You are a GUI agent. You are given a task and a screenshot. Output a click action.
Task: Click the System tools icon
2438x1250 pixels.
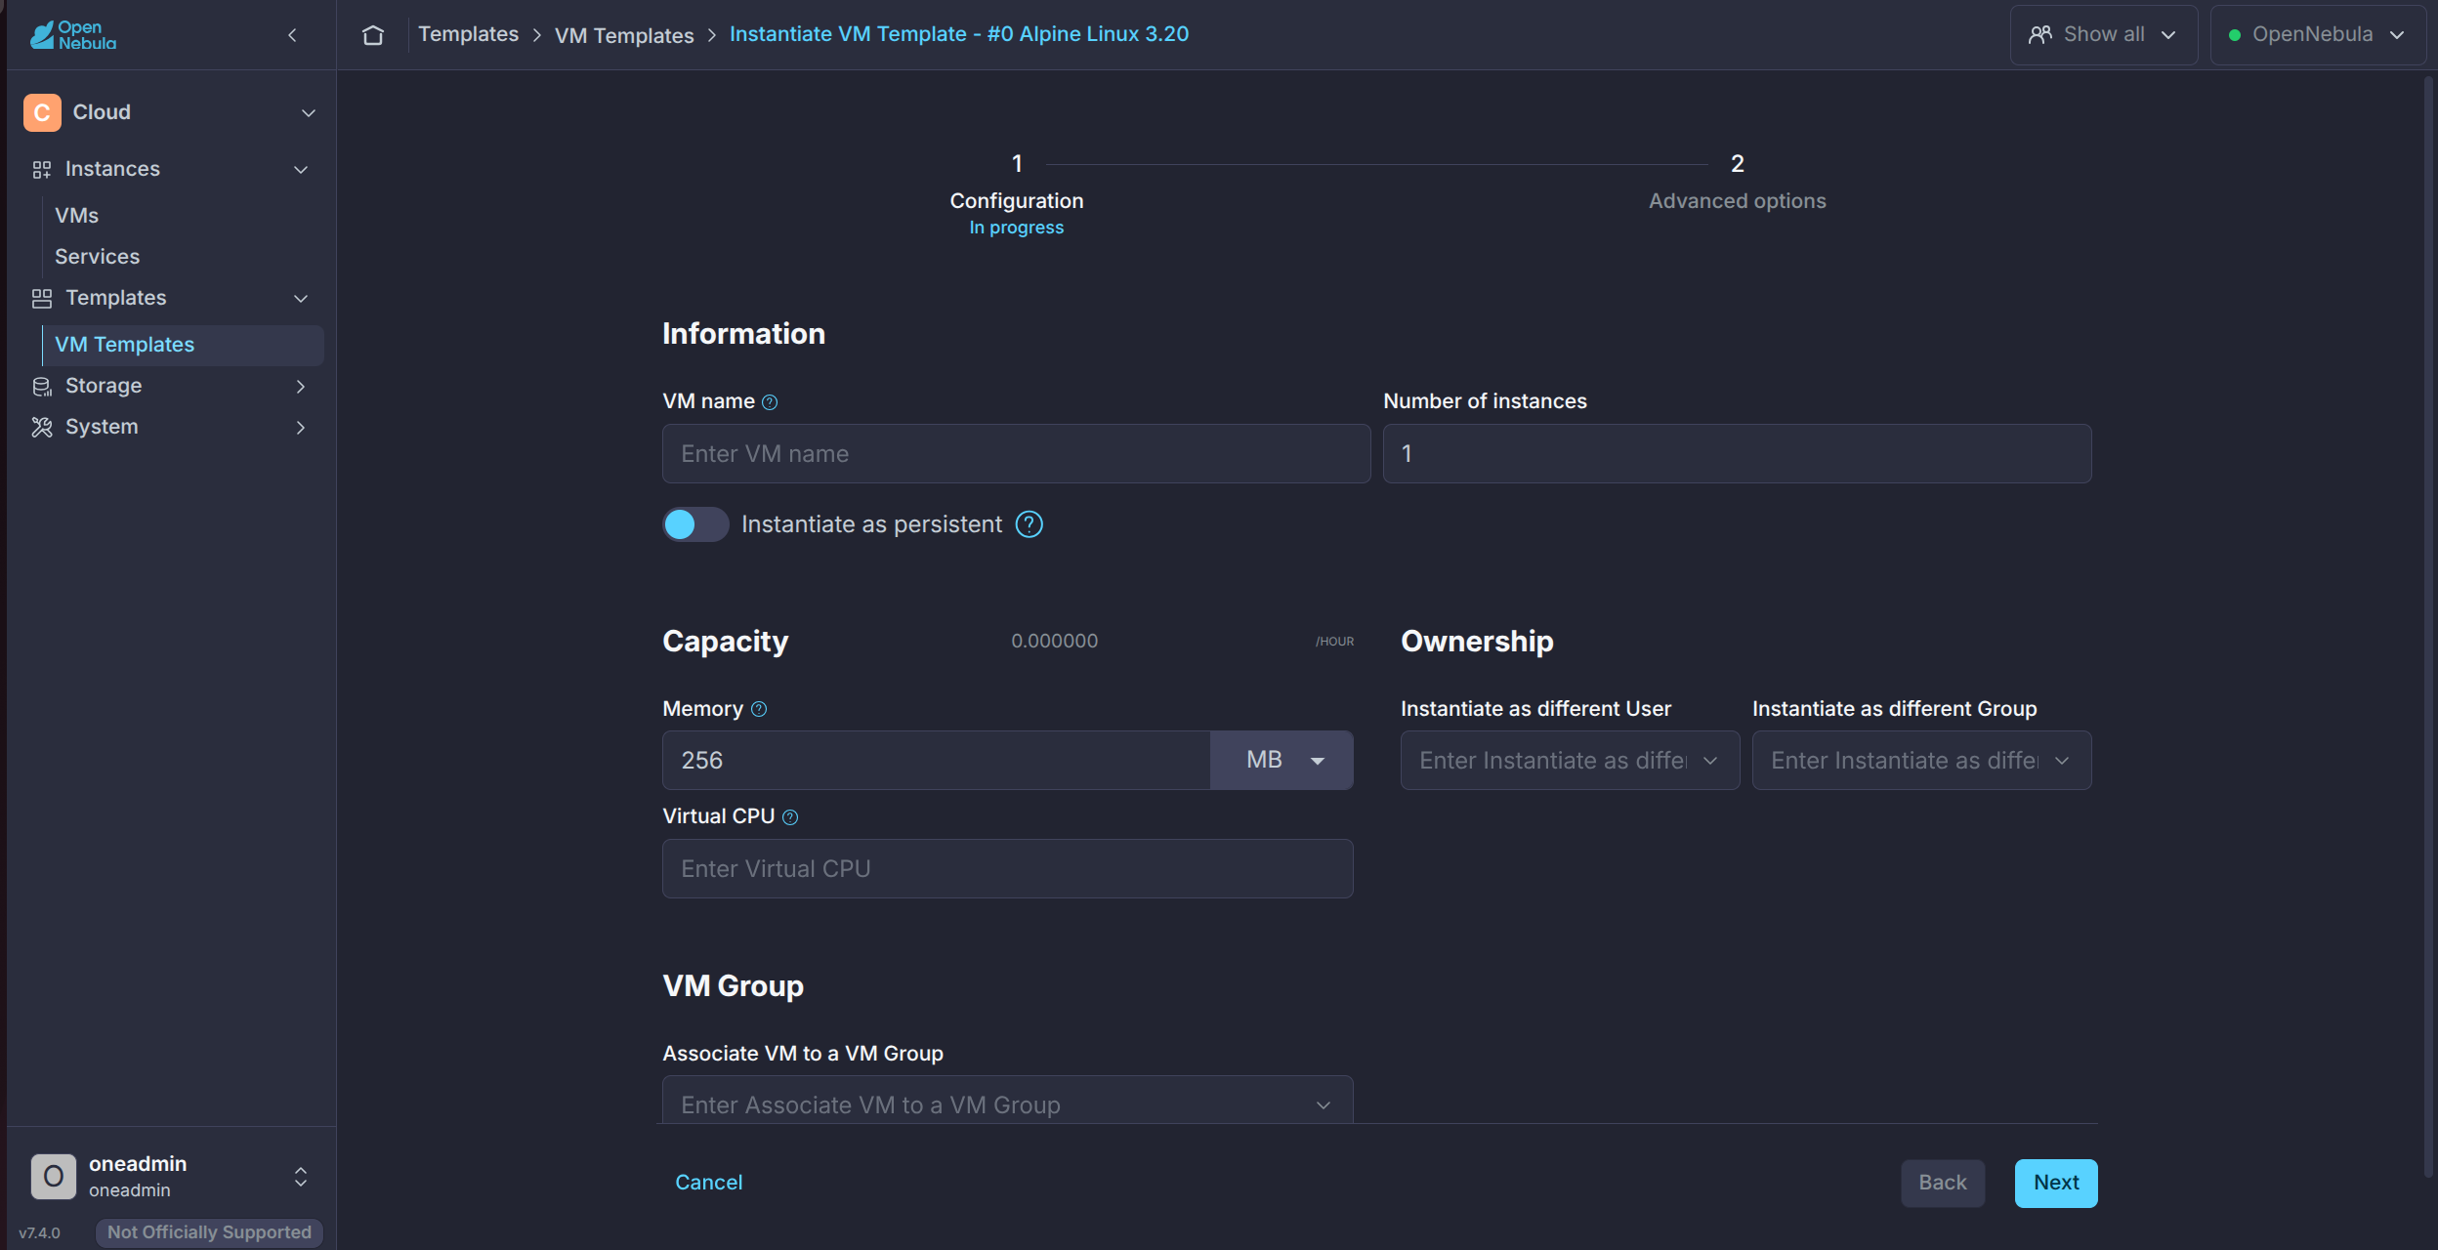pyautogui.click(x=41, y=428)
